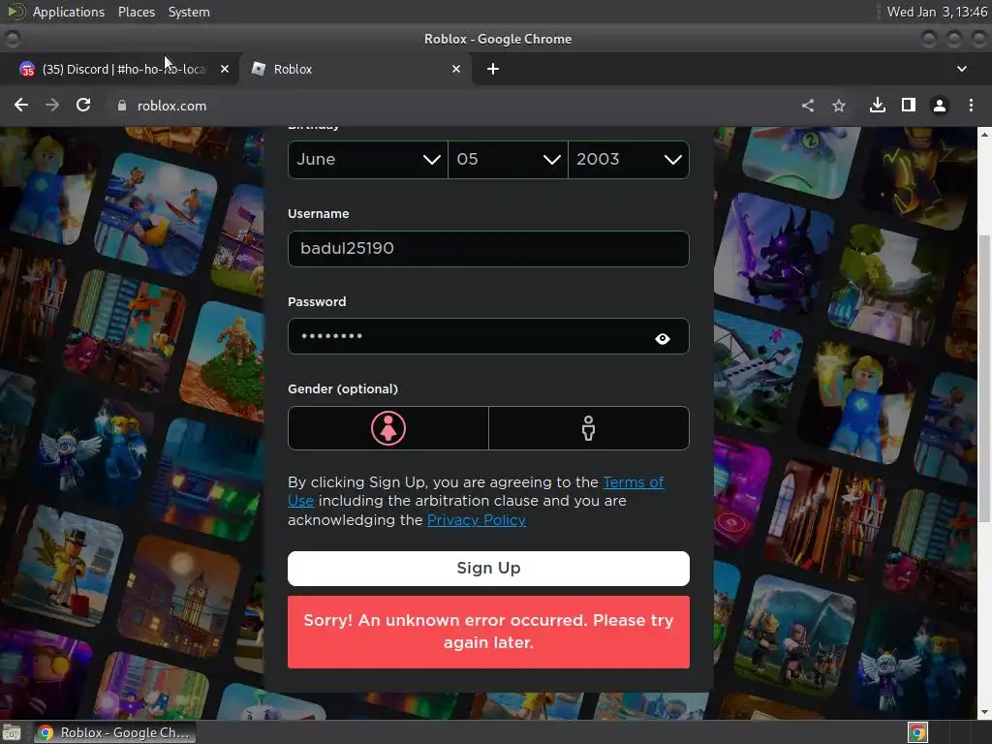Click the clock in top panel
Viewport: 992px width, 744px height.
(x=937, y=12)
